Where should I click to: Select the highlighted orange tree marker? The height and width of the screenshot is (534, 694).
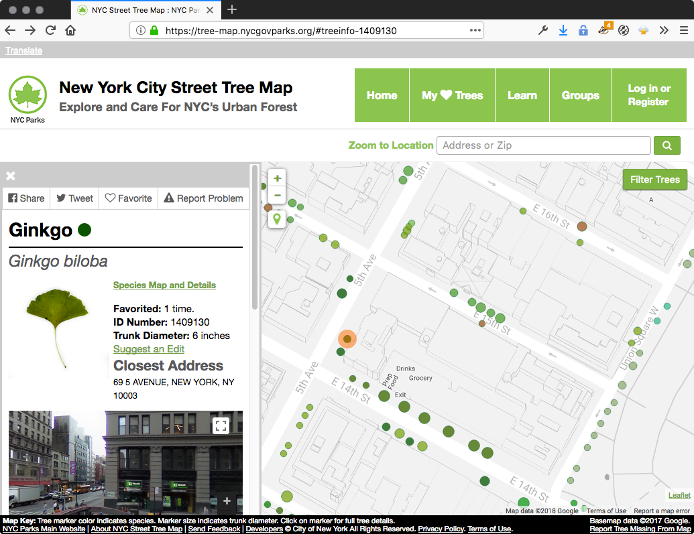tap(347, 339)
